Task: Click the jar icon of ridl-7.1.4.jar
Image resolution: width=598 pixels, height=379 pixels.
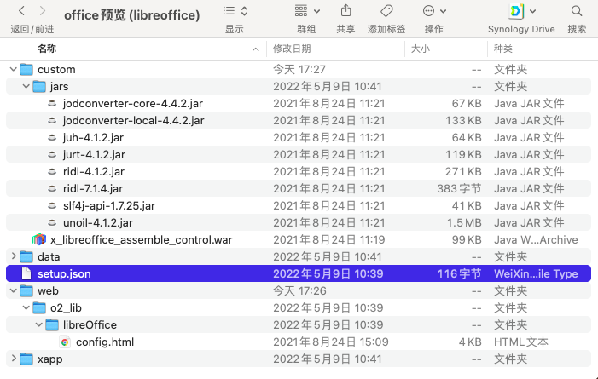Action: 52,188
